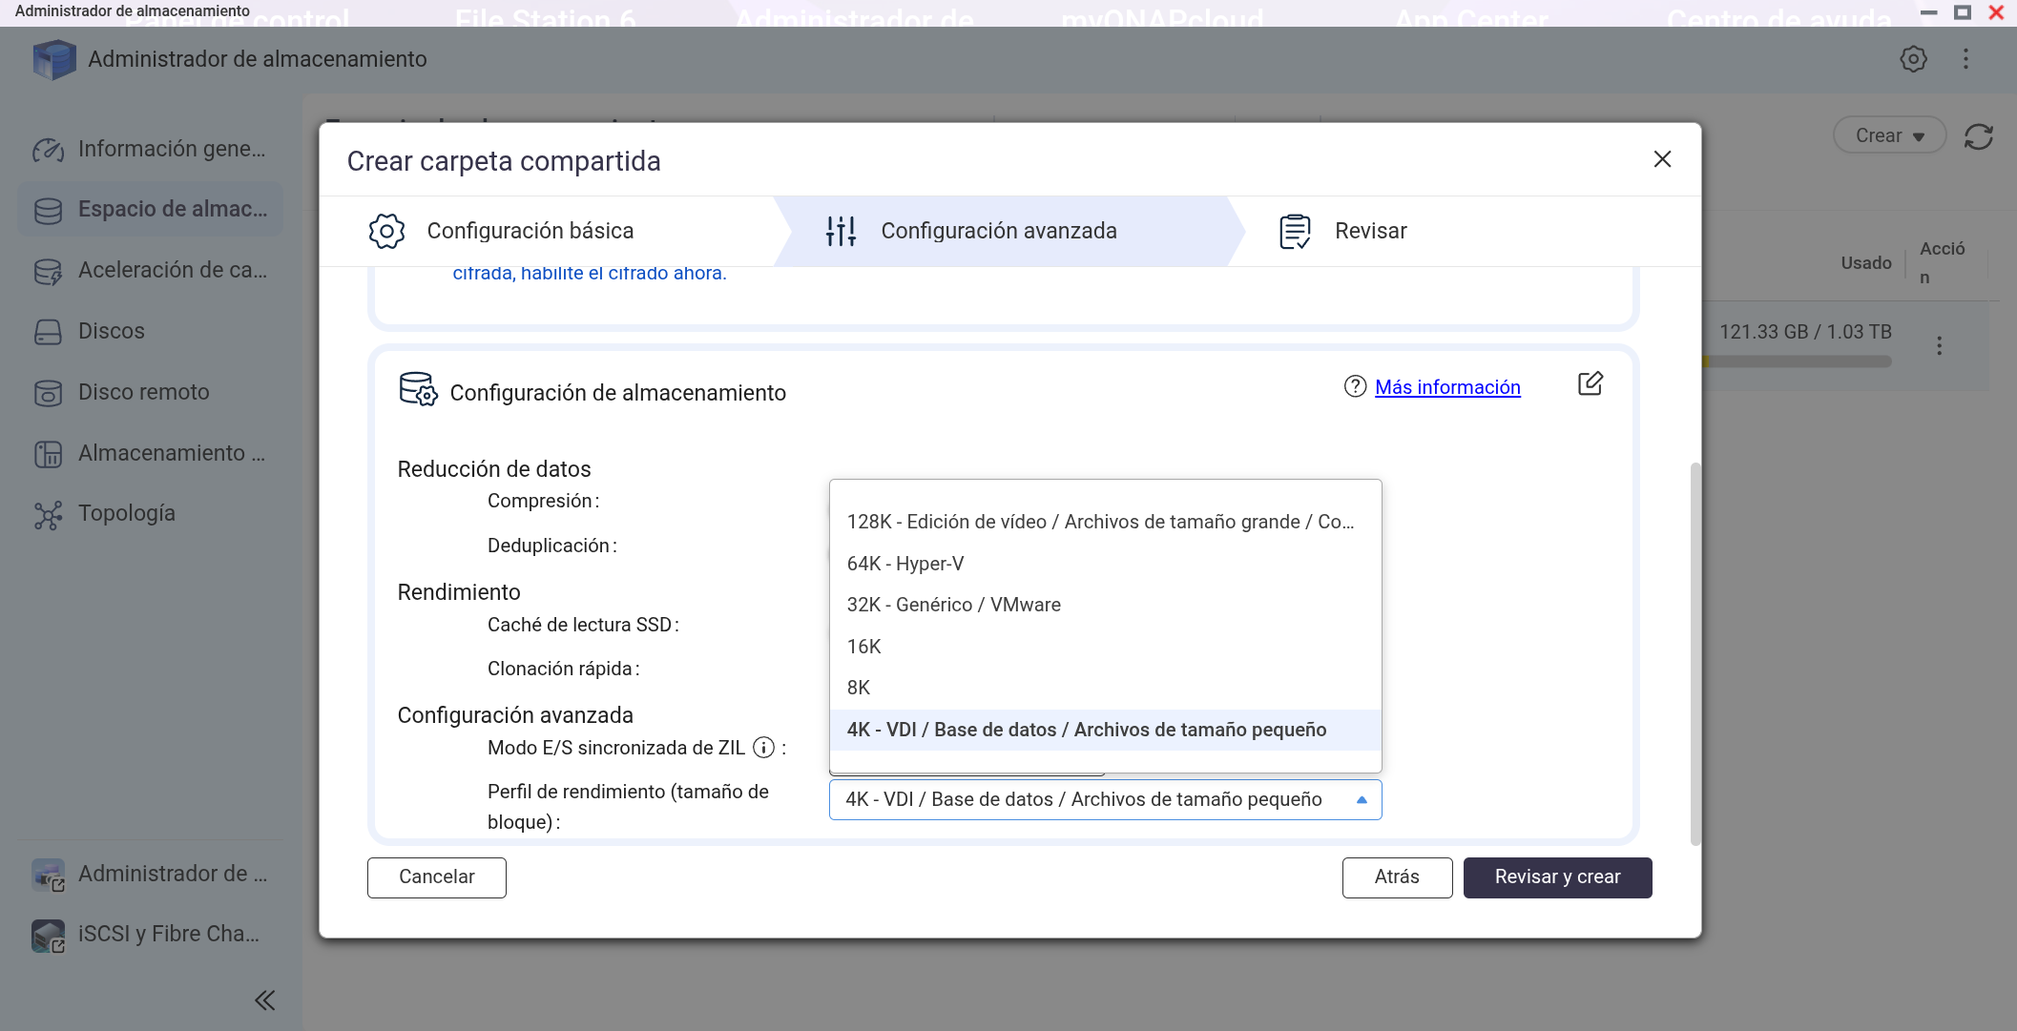Open the Más información link
2017x1031 pixels.
[x=1446, y=387]
